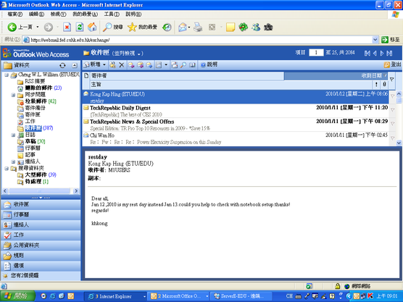Collapse the 搜尋資料夾 tree node
The width and height of the screenshot is (403, 302).
(x=7, y=169)
